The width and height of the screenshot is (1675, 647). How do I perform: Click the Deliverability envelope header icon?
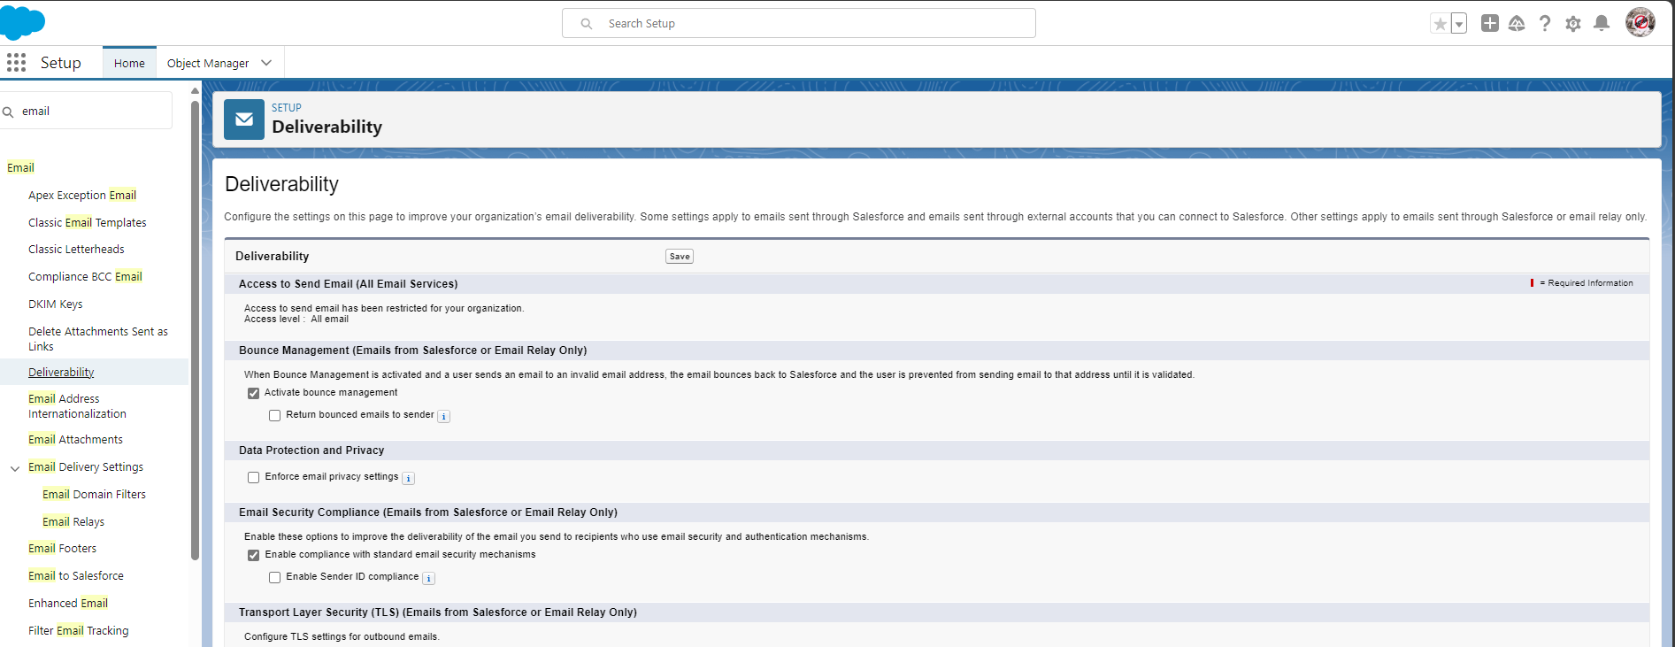pyautogui.click(x=244, y=119)
